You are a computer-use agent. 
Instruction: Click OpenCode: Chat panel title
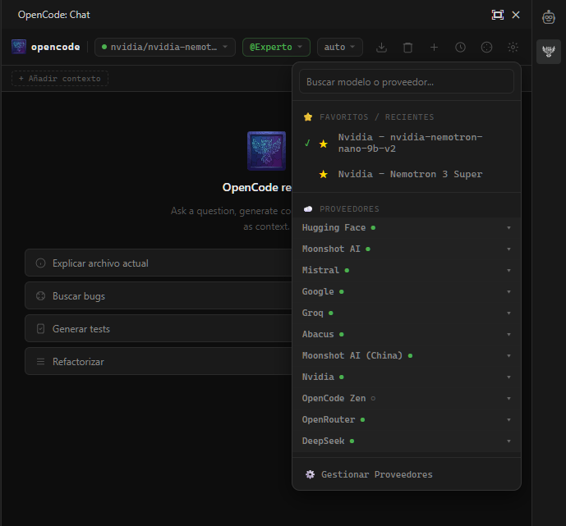[53, 15]
